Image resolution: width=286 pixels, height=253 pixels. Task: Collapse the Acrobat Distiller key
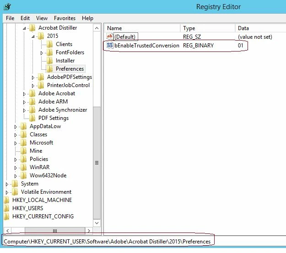tap(24, 28)
